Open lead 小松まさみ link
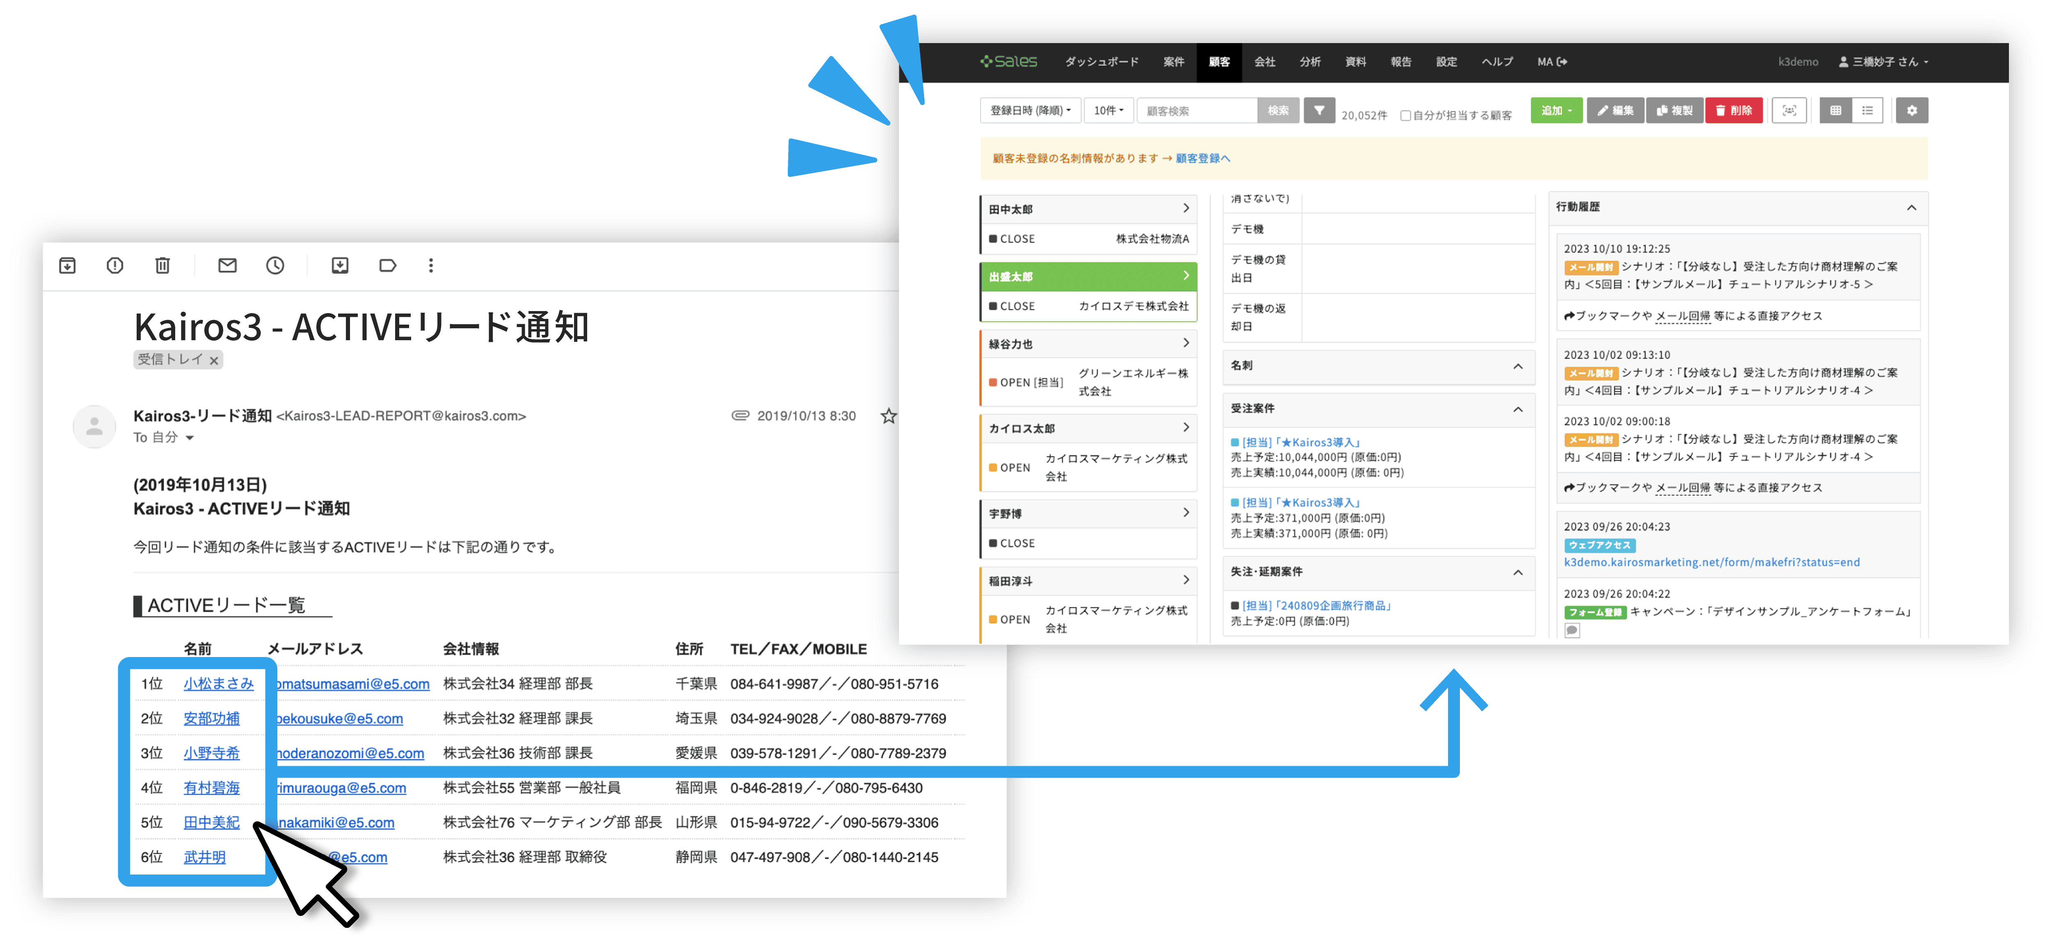Viewport: 2052px width, 941px height. (x=218, y=684)
